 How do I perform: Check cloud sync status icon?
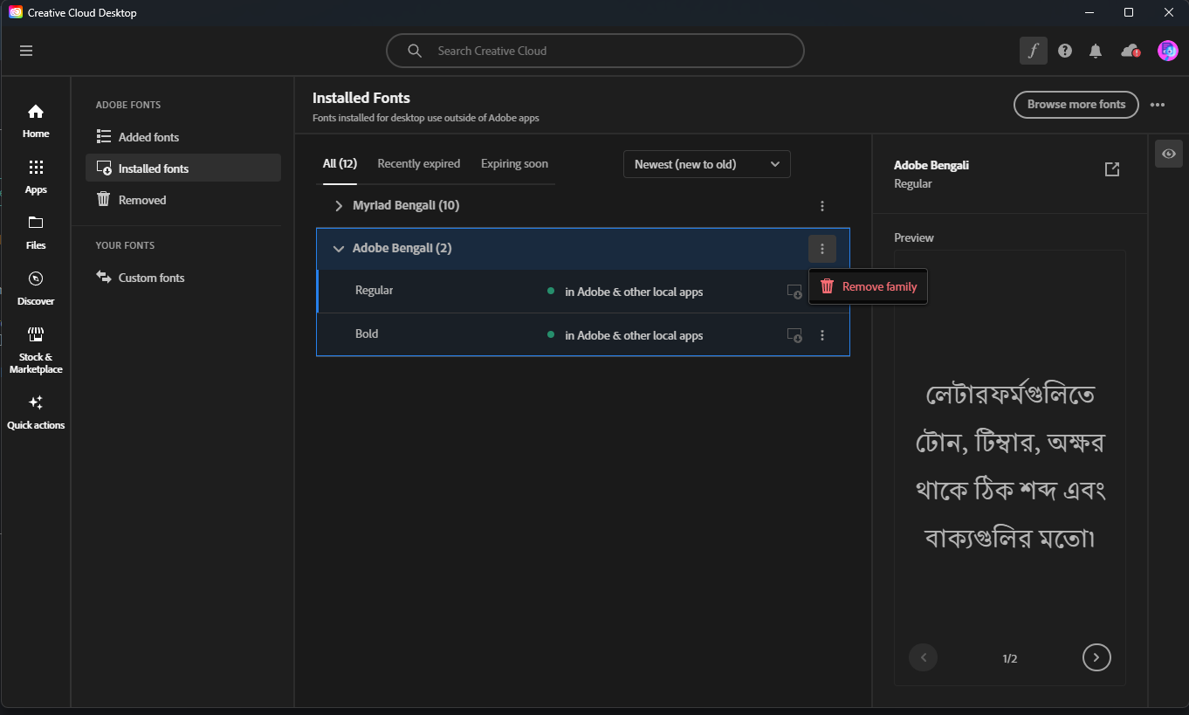(1131, 51)
